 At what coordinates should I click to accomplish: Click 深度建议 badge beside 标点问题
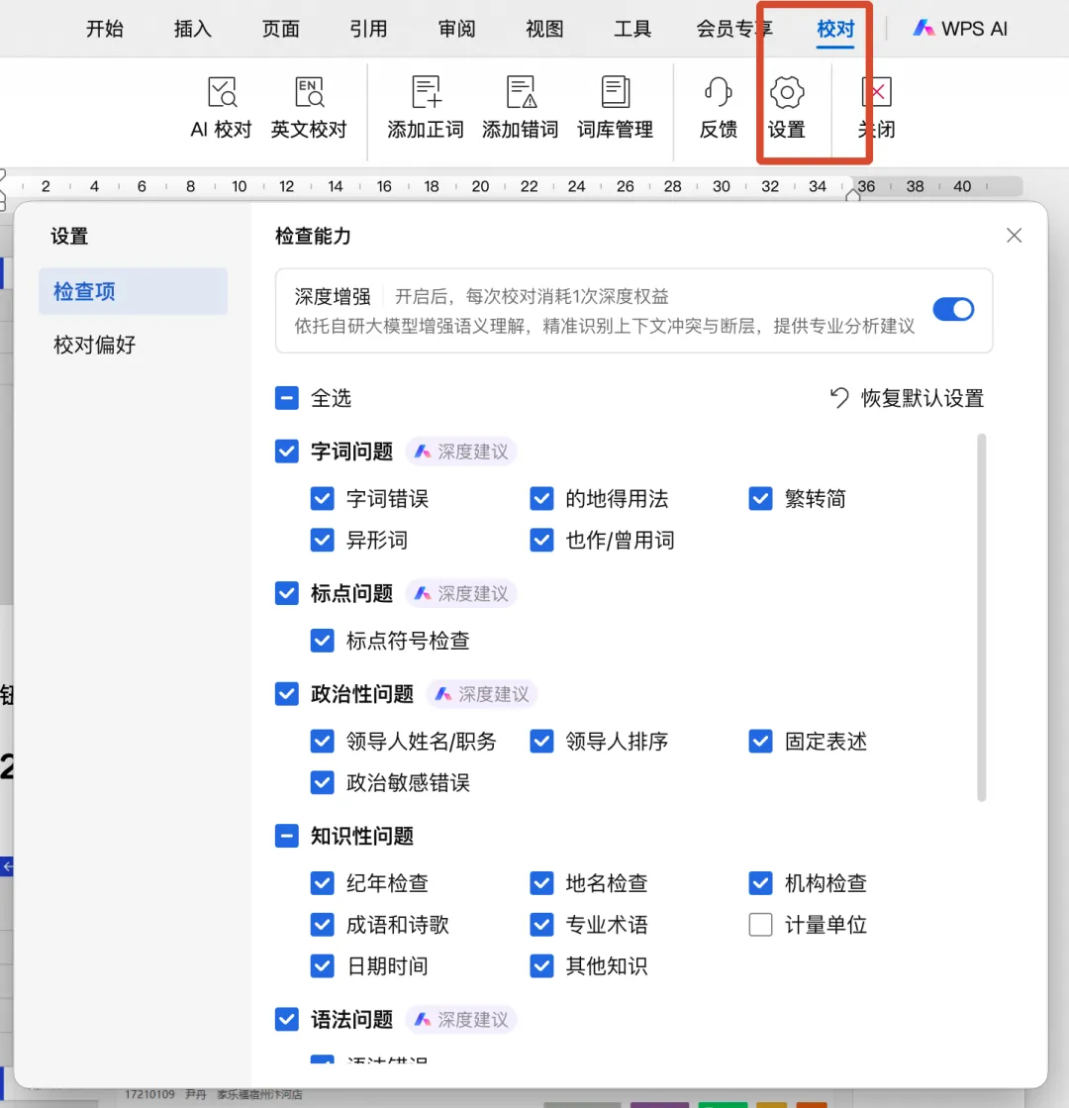[x=460, y=593]
